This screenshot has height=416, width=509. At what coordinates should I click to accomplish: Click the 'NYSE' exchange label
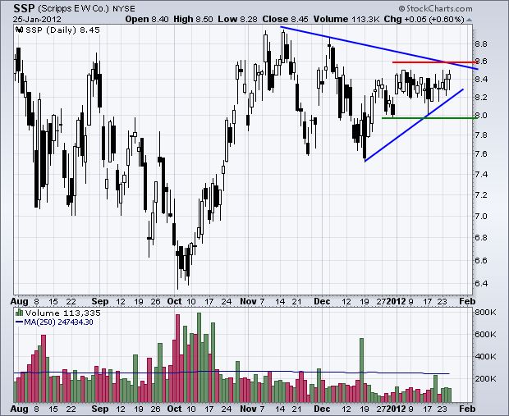coord(124,9)
